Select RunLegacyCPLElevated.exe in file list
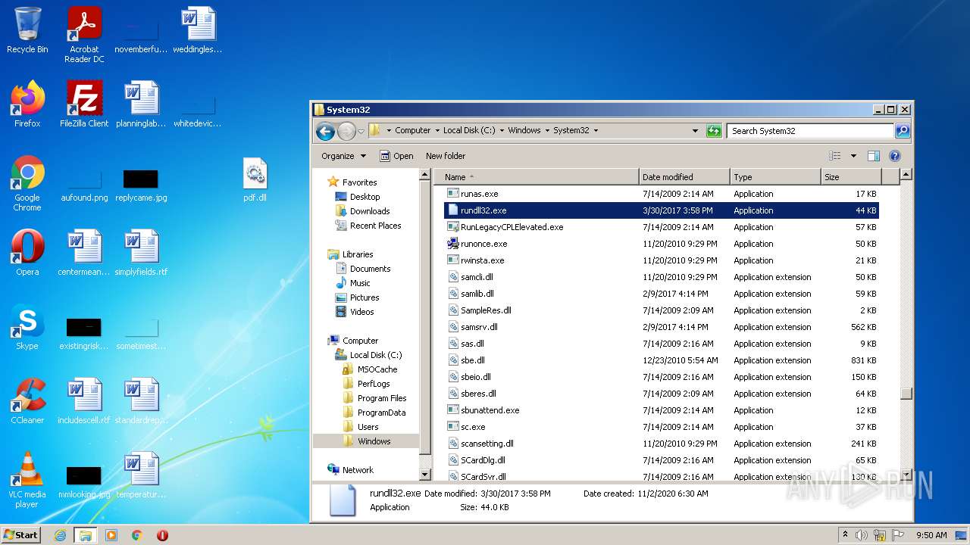The width and height of the screenshot is (970, 545). click(x=660, y=227)
